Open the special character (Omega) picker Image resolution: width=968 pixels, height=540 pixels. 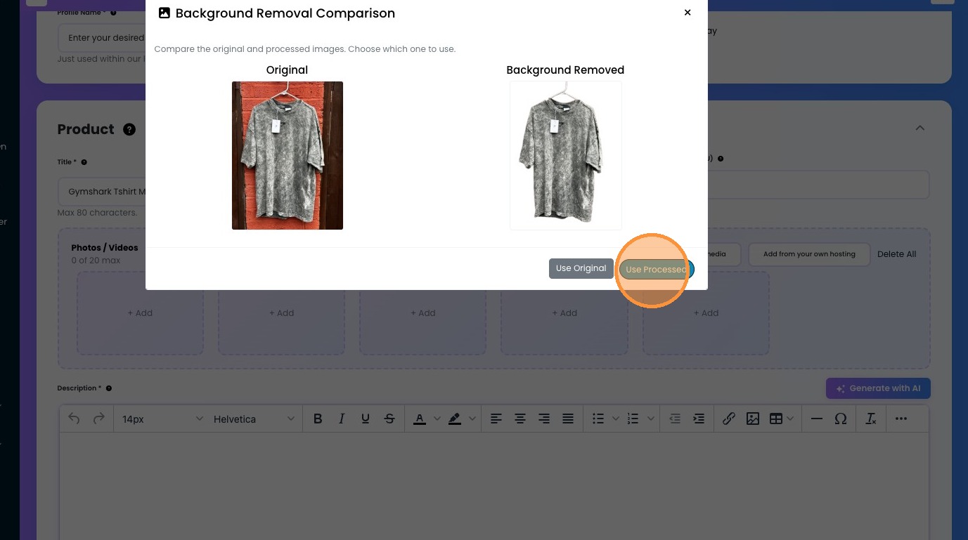(841, 419)
